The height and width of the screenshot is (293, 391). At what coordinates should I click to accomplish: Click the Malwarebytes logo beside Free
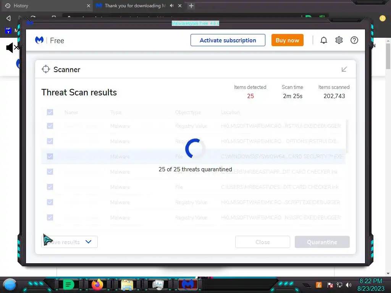tap(39, 40)
